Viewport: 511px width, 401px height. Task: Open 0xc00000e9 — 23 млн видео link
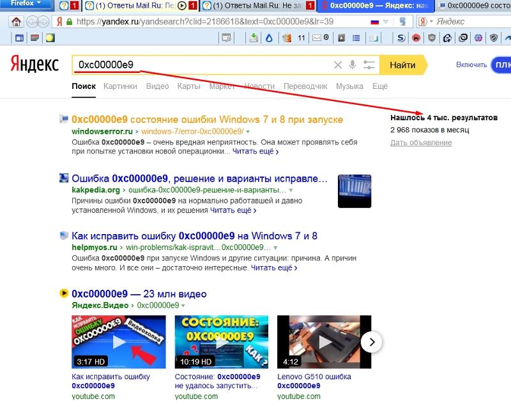pos(139,294)
